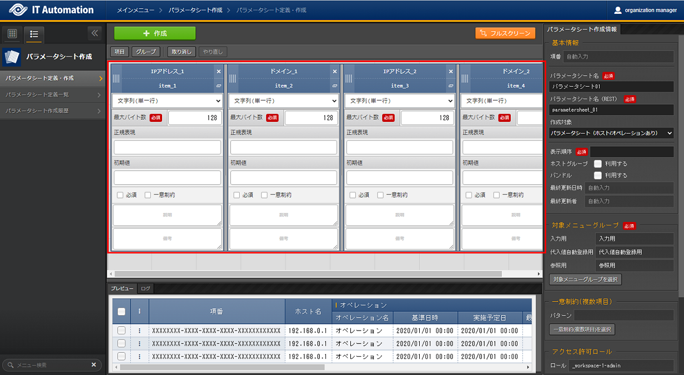Screen dimensions: 684x375
Task: Toggle 一意制約 checkbox in ドメイン_1 column
Action: click(264, 195)
